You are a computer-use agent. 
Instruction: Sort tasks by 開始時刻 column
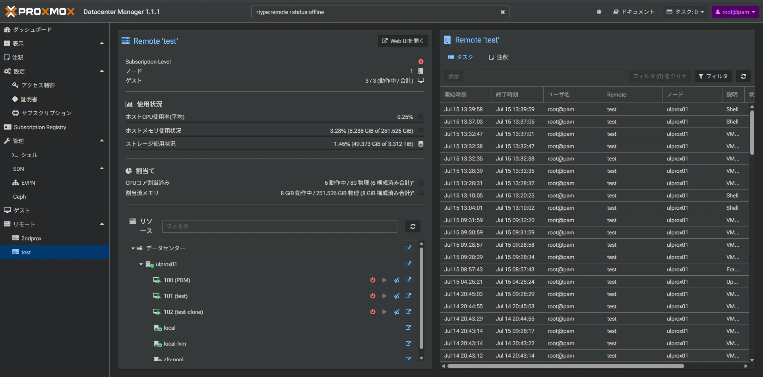tap(466, 95)
